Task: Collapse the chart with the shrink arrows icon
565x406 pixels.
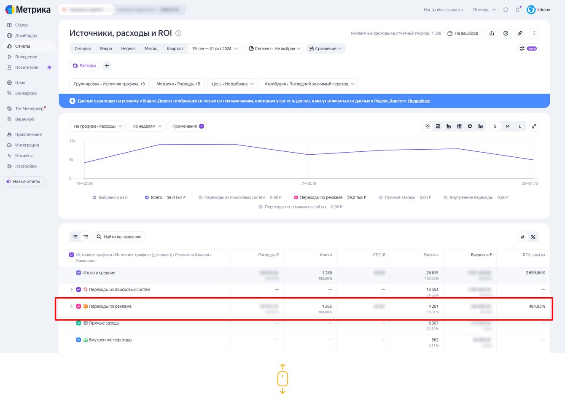Action: click(534, 126)
